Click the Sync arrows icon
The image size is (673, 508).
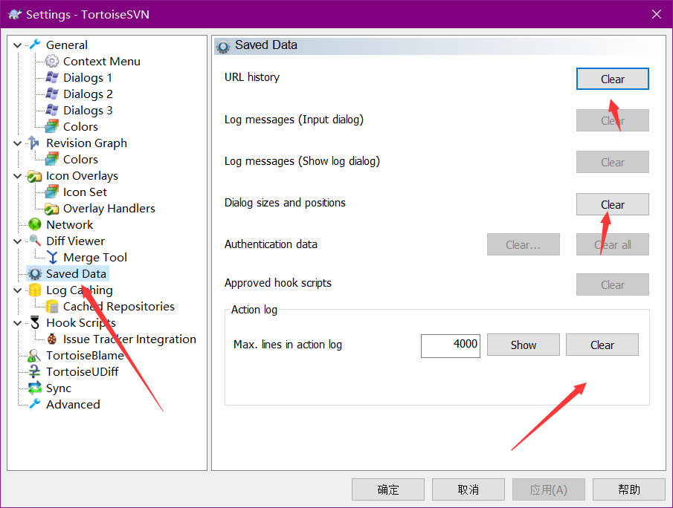tap(35, 388)
